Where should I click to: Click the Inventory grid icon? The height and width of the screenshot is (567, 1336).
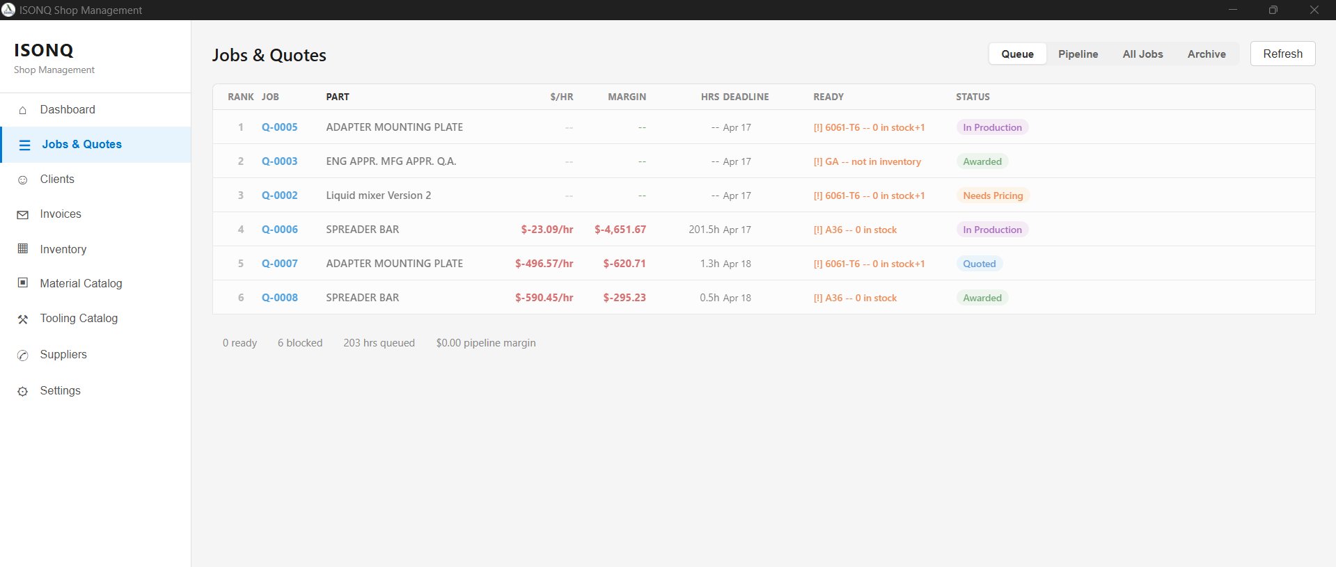click(x=23, y=249)
